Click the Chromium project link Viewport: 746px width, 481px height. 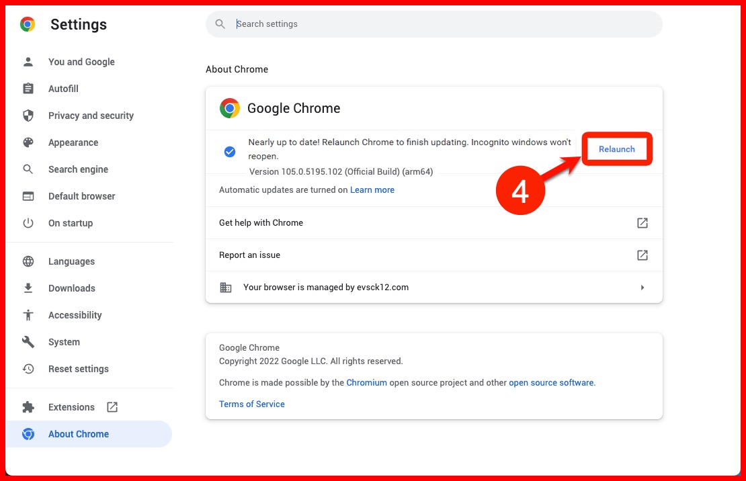[366, 383]
